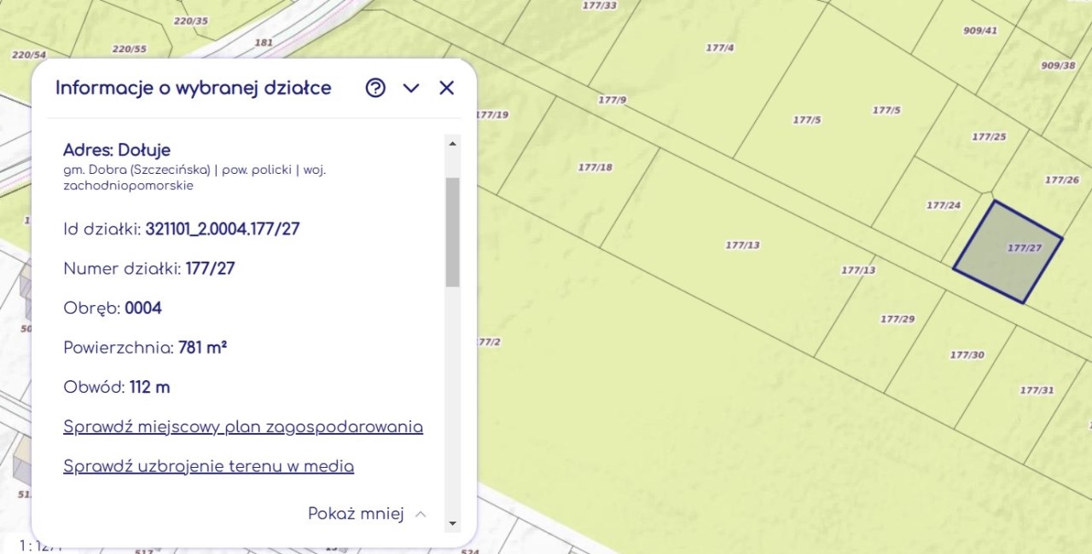Open the help question mark icon
1092x554 pixels.
375,88
